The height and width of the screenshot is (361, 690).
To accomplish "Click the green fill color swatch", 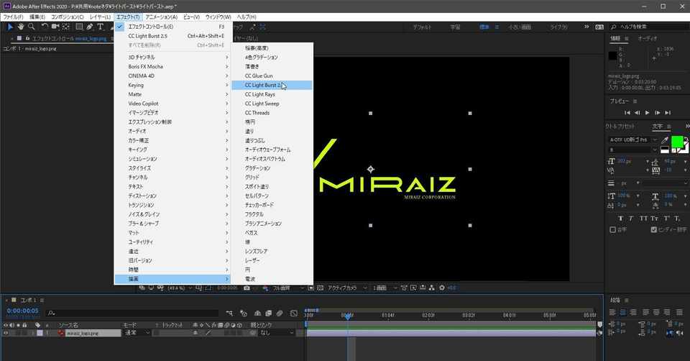I will (x=677, y=142).
